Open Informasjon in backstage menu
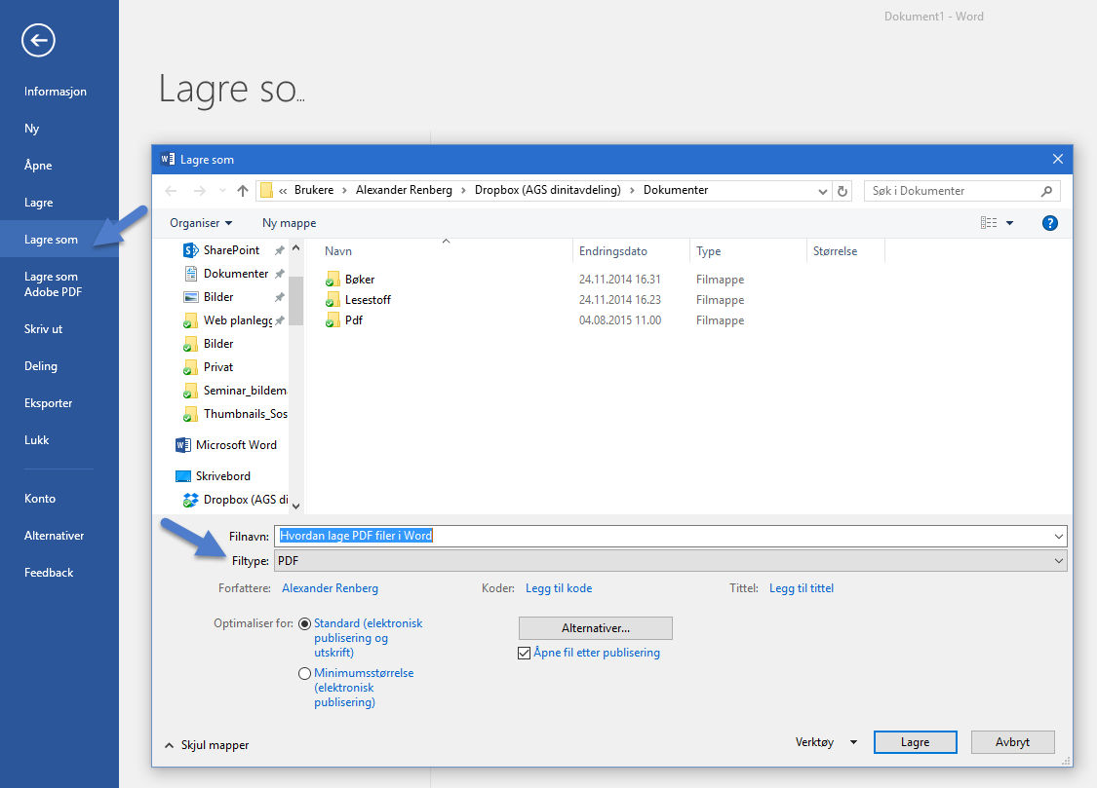The height and width of the screenshot is (788, 1097). click(56, 92)
